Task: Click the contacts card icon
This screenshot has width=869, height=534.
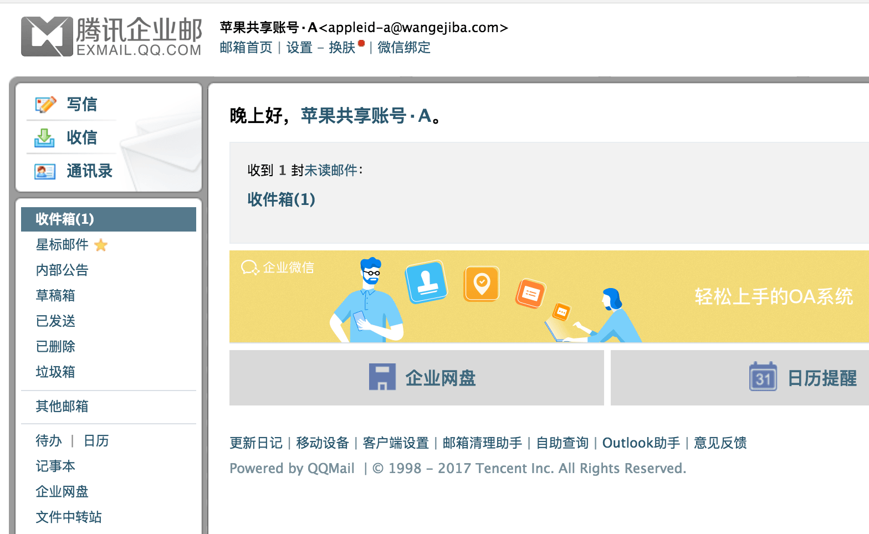Action: coord(45,171)
